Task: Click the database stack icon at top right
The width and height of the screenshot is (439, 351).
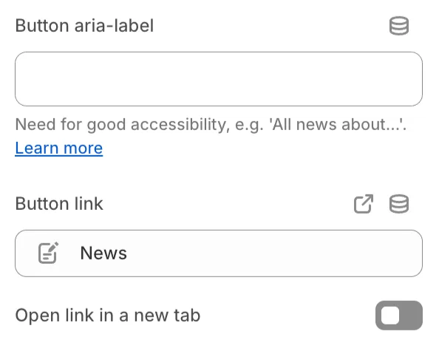Action: click(x=399, y=26)
